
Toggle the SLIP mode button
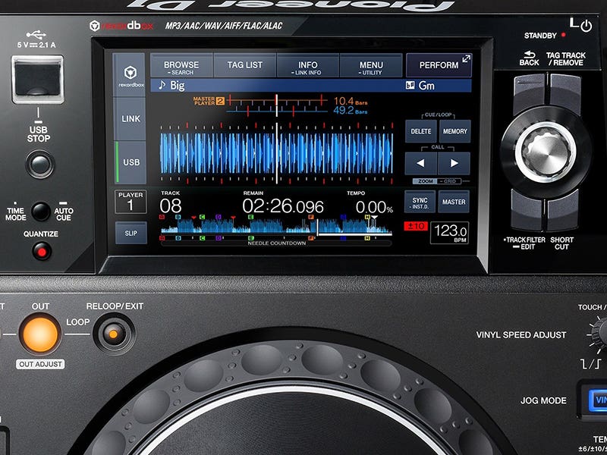click(x=131, y=233)
